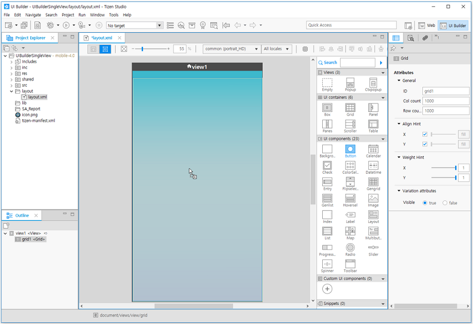
Task: Set Visible to false
Action: point(445,203)
